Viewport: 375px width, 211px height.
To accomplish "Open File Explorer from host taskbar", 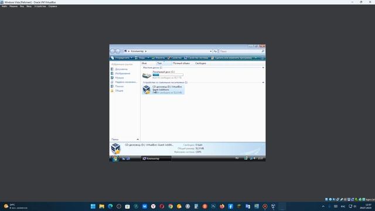I will [101, 206].
